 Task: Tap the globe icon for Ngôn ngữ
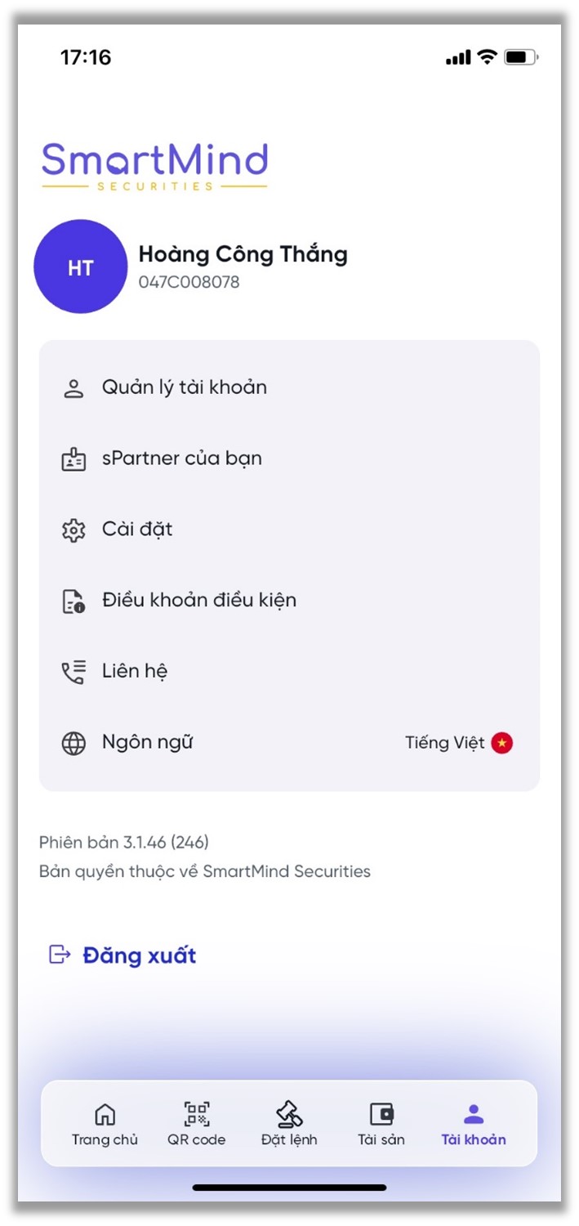coord(73,744)
